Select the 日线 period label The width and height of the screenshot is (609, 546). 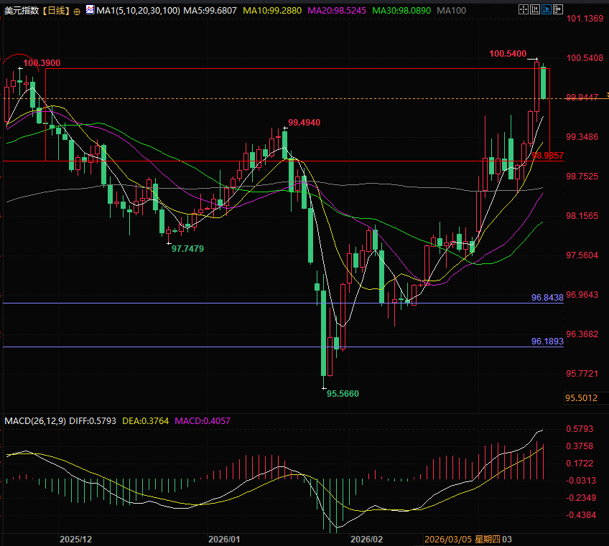[x=57, y=11]
